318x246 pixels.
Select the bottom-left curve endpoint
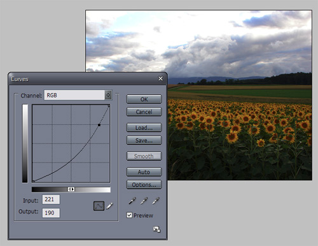coord(33,181)
